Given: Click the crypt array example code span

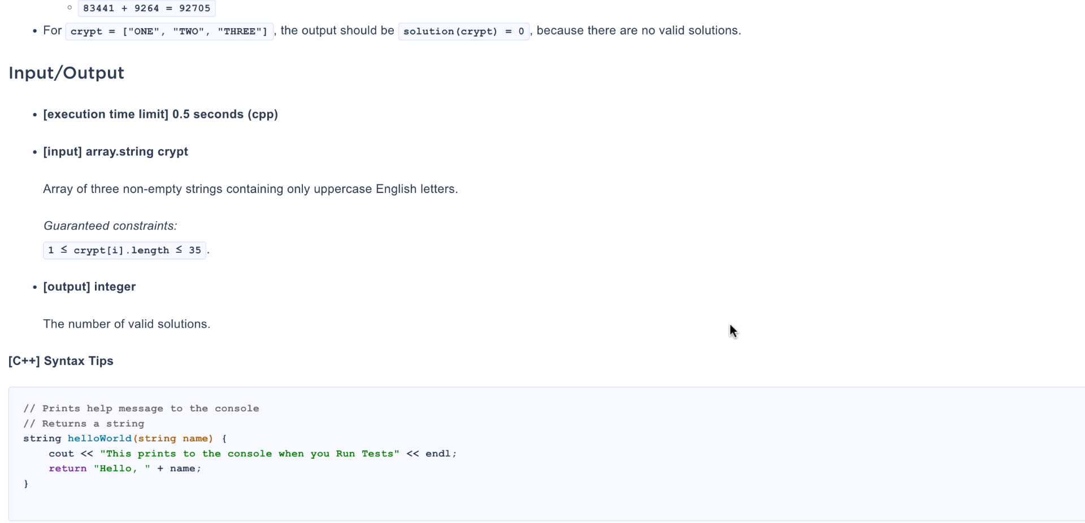Looking at the screenshot, I should pos(168,31).
